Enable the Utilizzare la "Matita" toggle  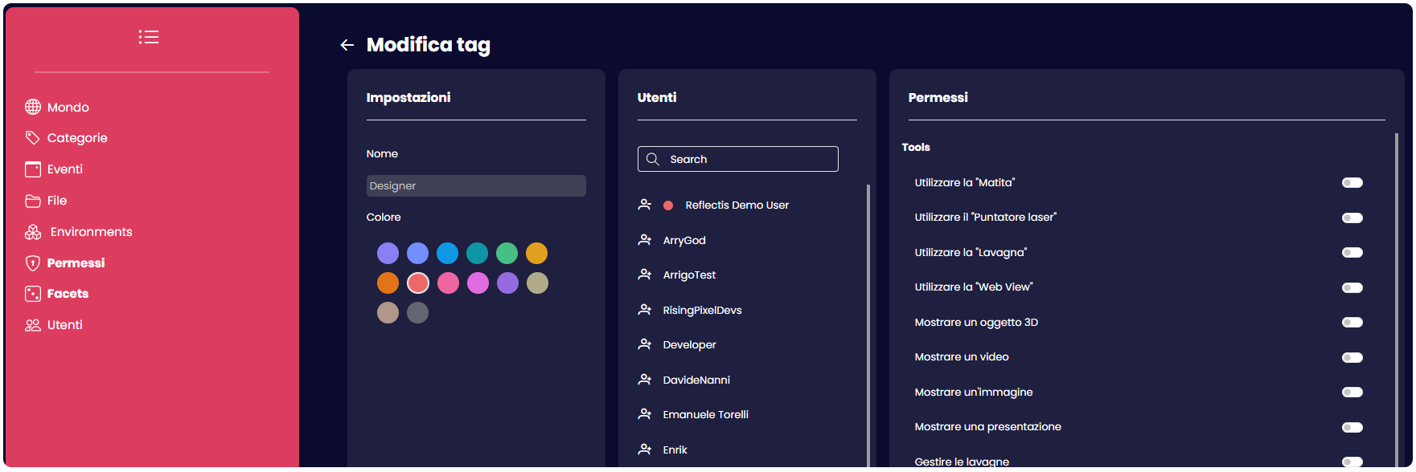point(1352,183)
